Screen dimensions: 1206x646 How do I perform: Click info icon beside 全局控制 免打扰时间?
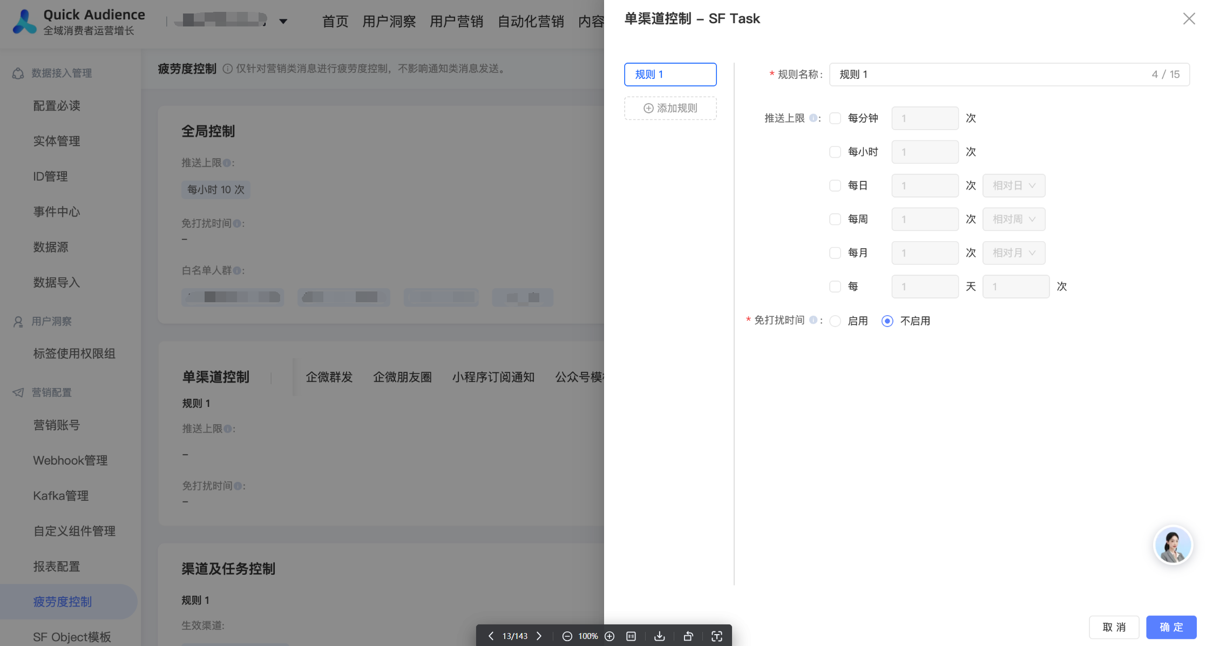(236, 223)
